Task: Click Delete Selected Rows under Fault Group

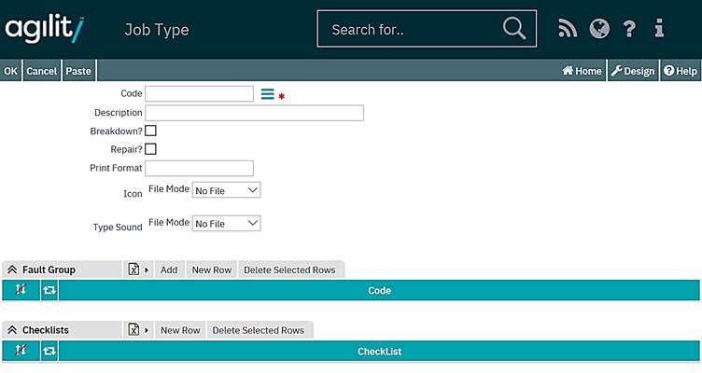Action: pos(289,269)
